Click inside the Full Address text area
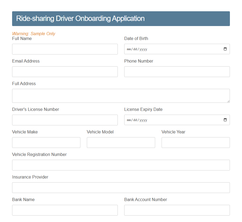242x222 pixels. point(121,96)
